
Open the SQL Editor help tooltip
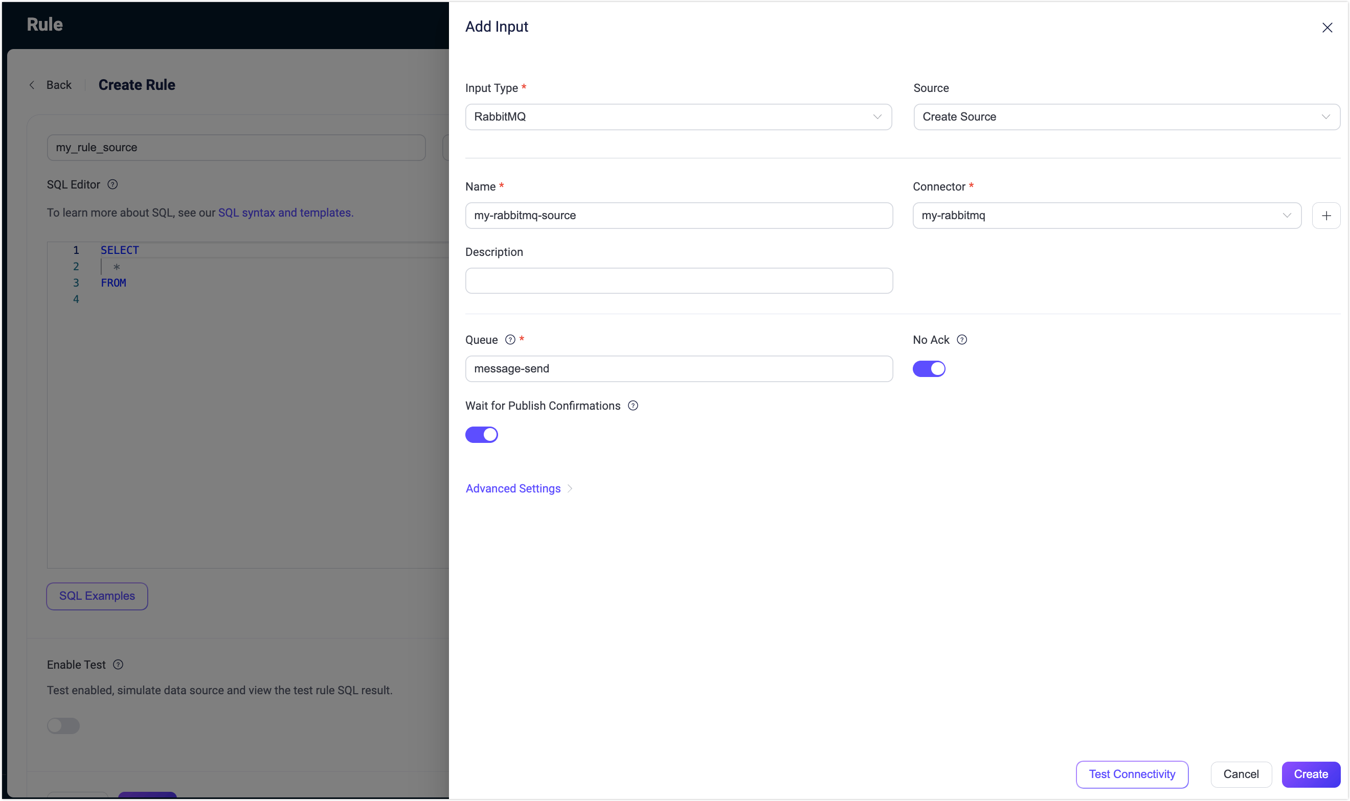point(113,184)
